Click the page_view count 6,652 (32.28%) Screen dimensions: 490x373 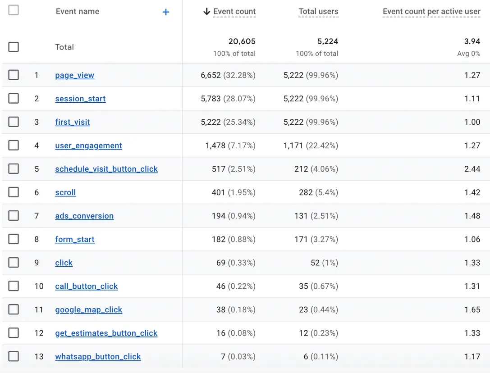[228, 75]
